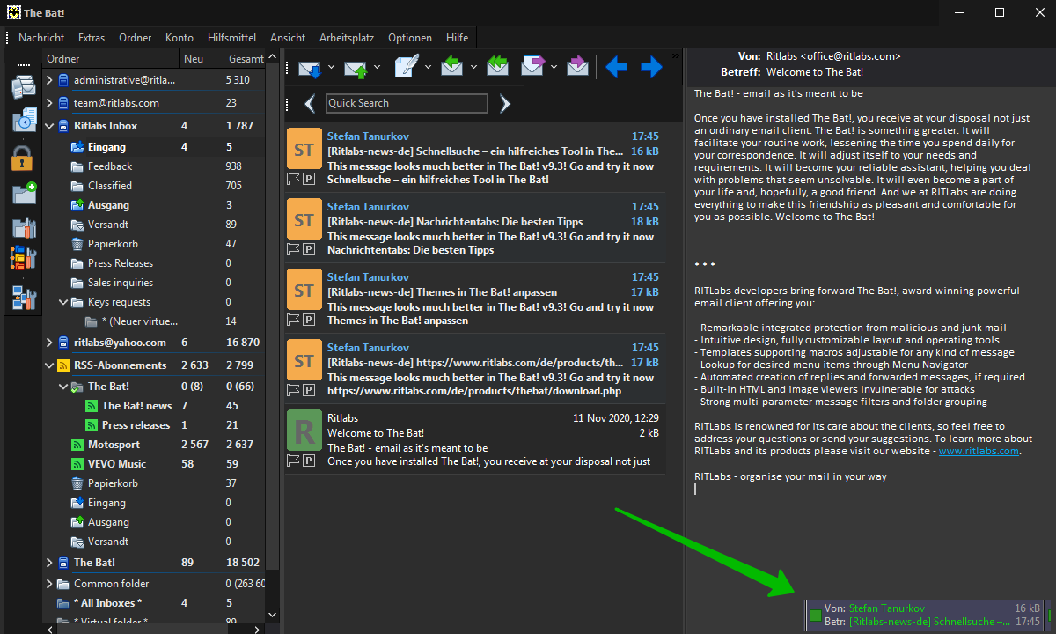Open the Optionen menu
The height and width of the screenshot is (634, 1056).
[410, 38]
